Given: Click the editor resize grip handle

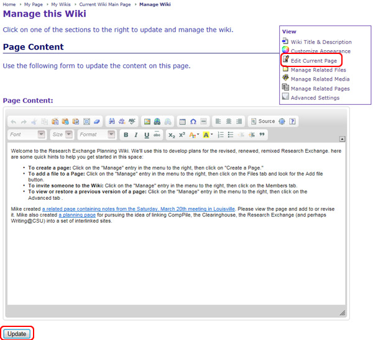Looking at the screenshot, I should pos(342,313).
